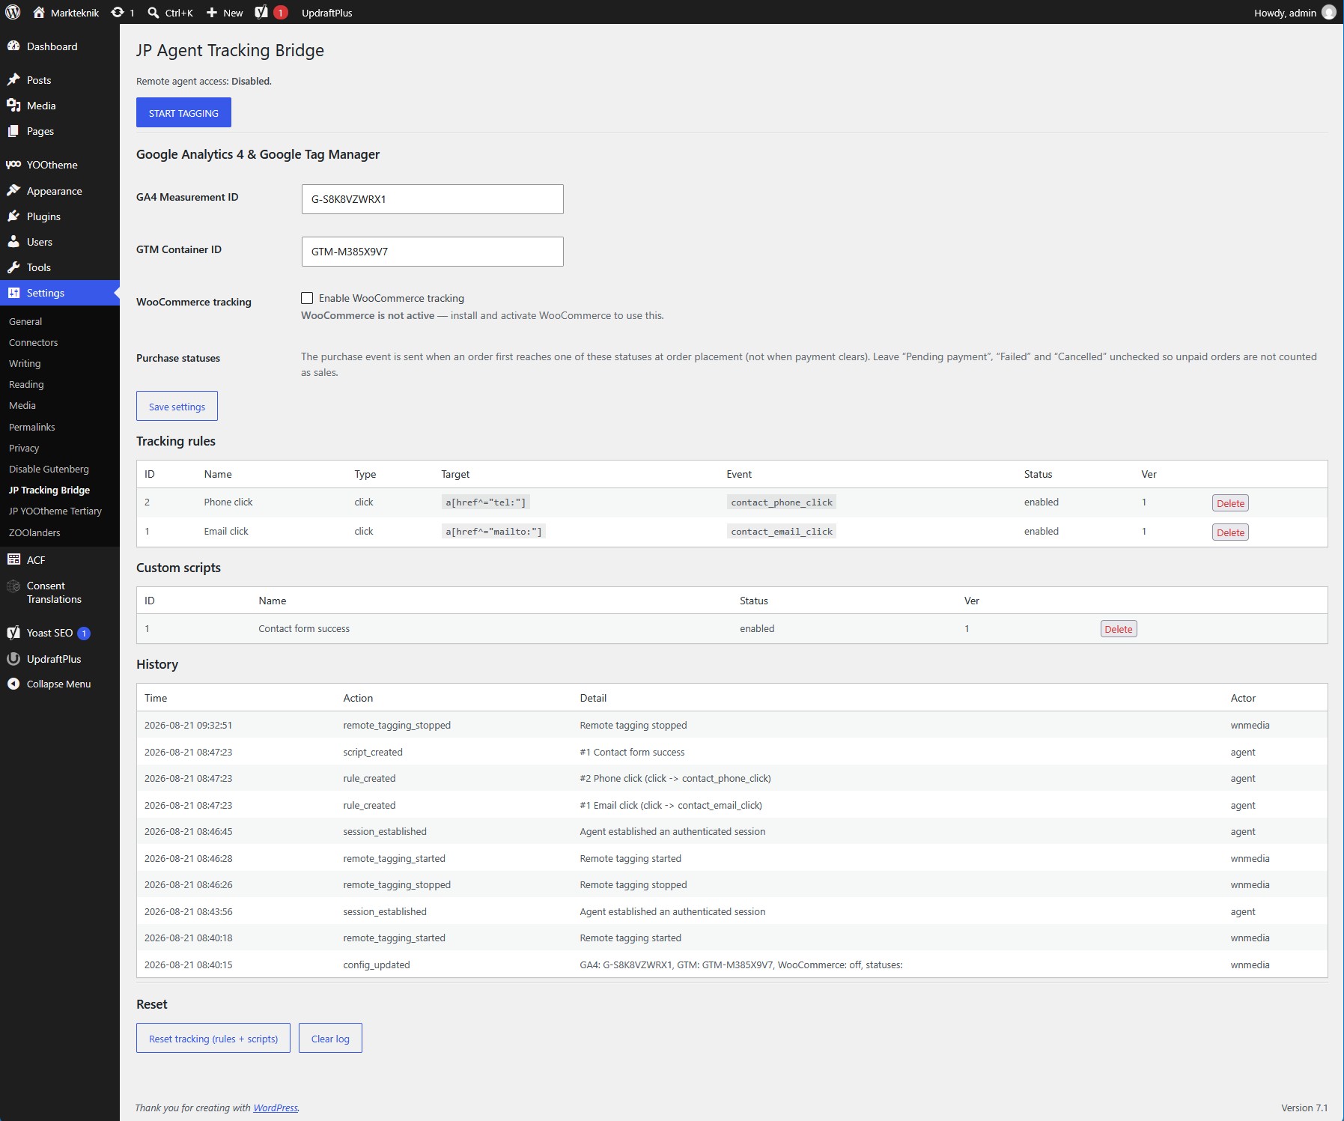Viewport: 1344px width, 1121px height.
Task: Open Privacy settings submenu
Action: (x=24, y=448)
